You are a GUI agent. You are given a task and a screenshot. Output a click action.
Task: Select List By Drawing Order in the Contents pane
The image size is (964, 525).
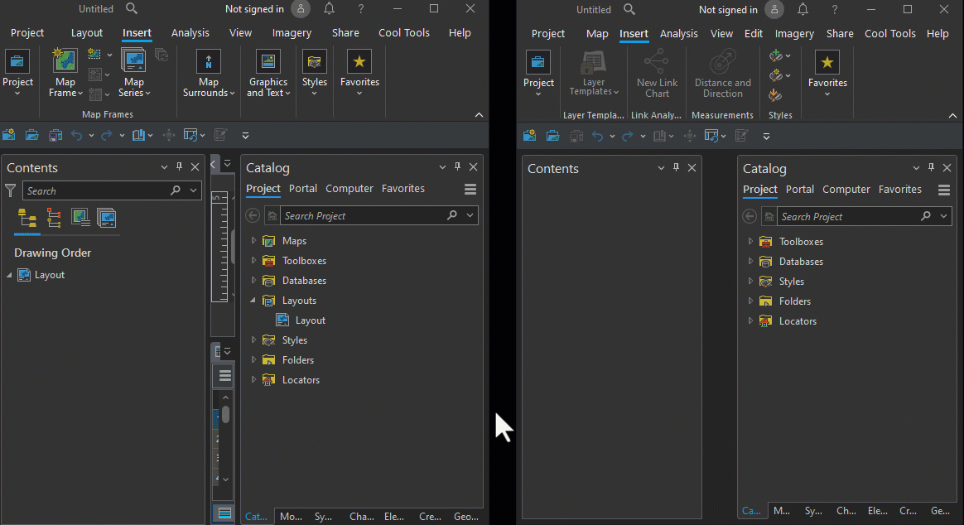coord(27,219)
